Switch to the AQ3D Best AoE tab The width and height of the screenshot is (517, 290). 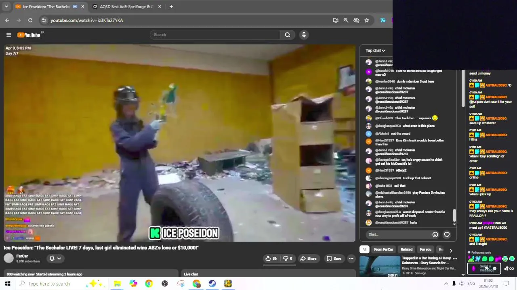(x=127, y=6)
